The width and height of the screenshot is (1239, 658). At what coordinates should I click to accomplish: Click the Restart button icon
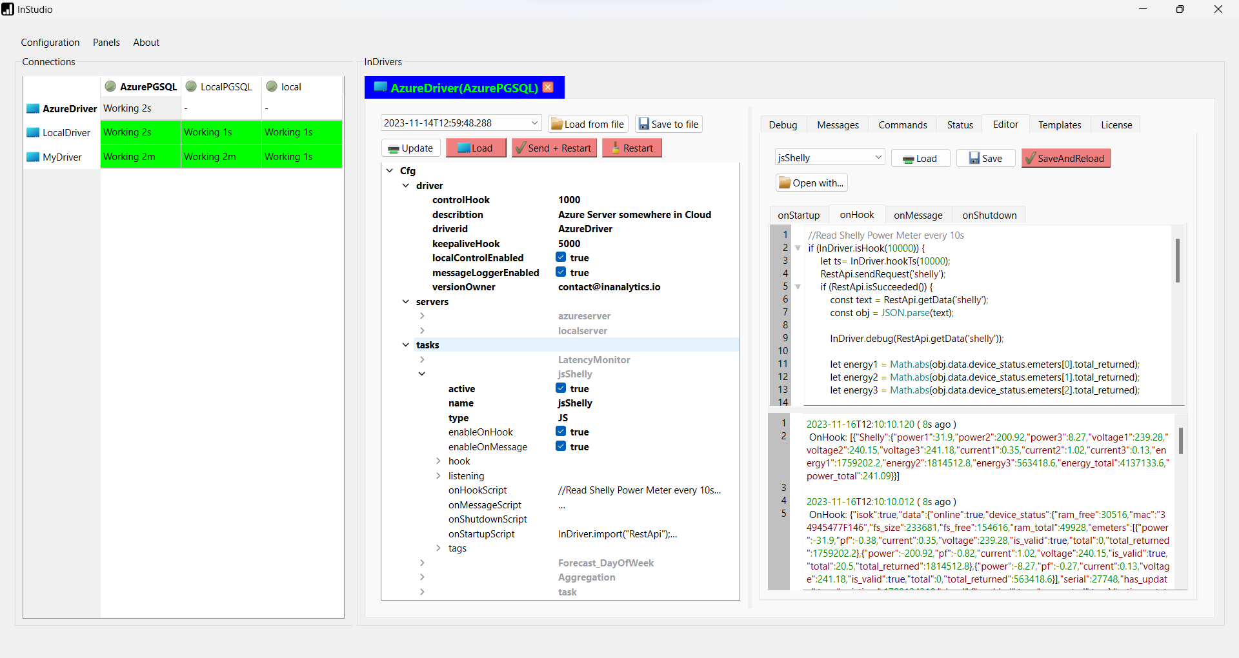click(x=615, y=148)
